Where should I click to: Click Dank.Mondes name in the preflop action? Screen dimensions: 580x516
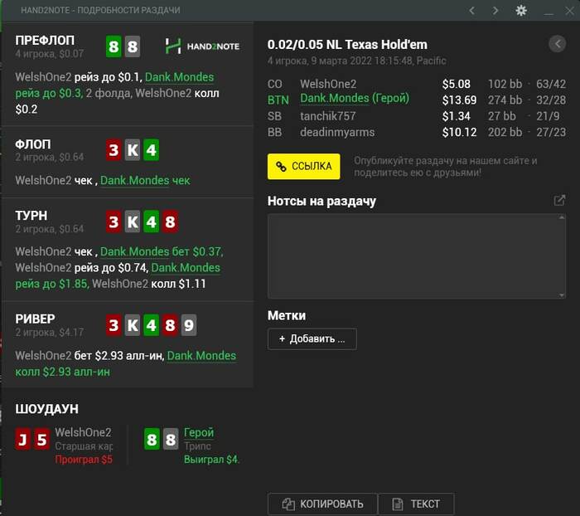coord(180,77)
